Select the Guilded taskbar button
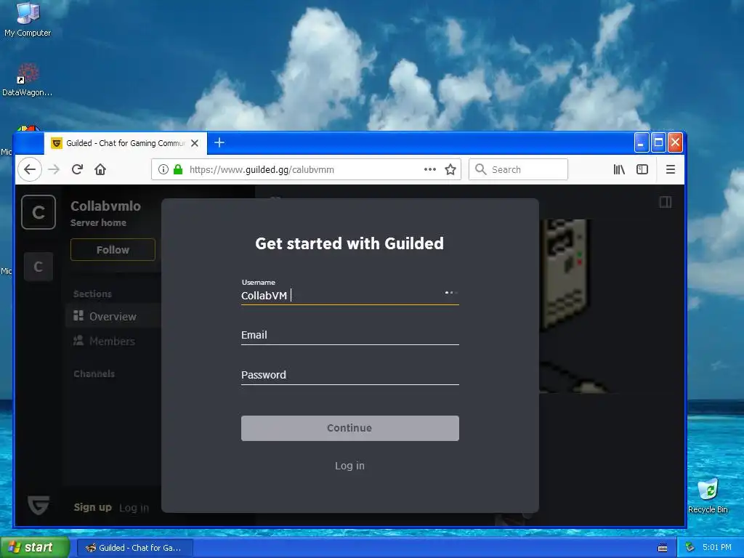The height and width of the screenshot is (558, 744). 134,548
